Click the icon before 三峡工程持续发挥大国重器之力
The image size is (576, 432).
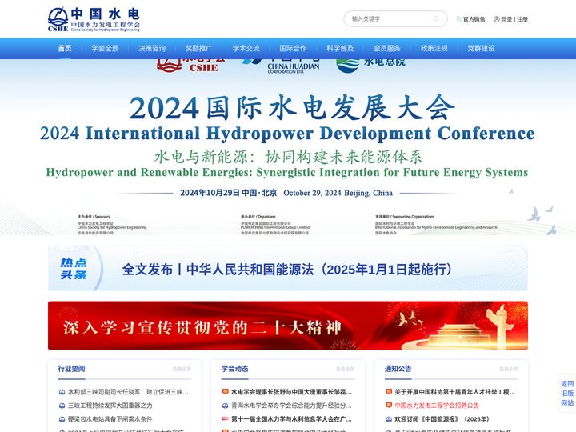[62, 406]
